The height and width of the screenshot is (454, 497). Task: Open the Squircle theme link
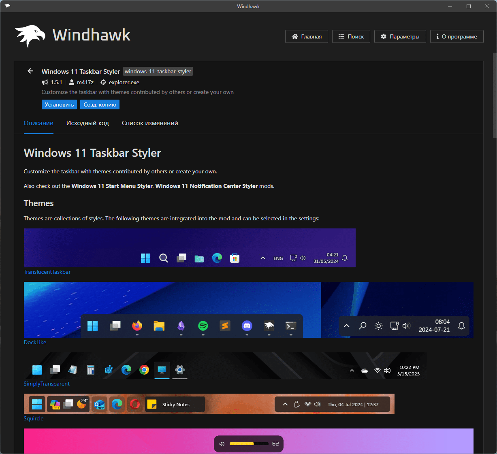34,418
